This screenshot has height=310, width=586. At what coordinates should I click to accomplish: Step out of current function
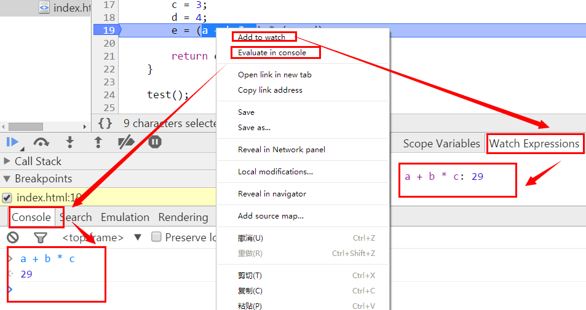coord(98,142)
